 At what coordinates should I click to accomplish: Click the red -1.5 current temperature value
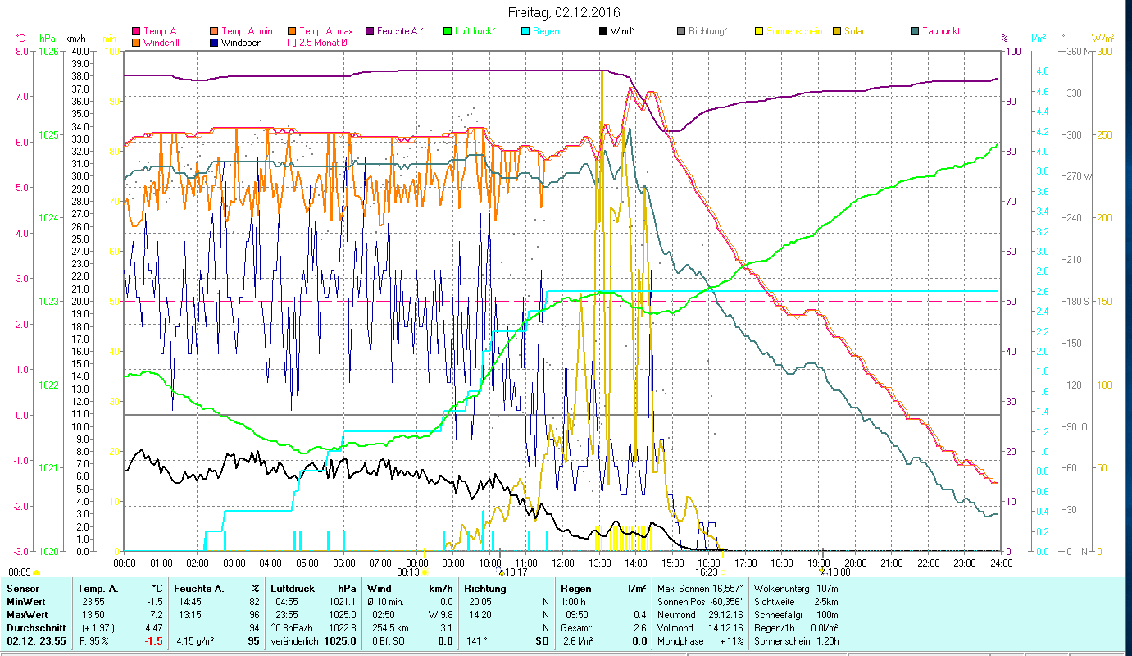[x=152, y=640]
